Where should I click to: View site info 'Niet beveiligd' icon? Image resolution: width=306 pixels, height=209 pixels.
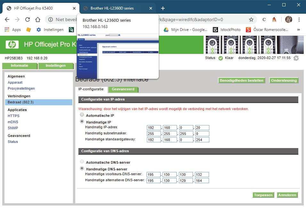click(51, 19)
